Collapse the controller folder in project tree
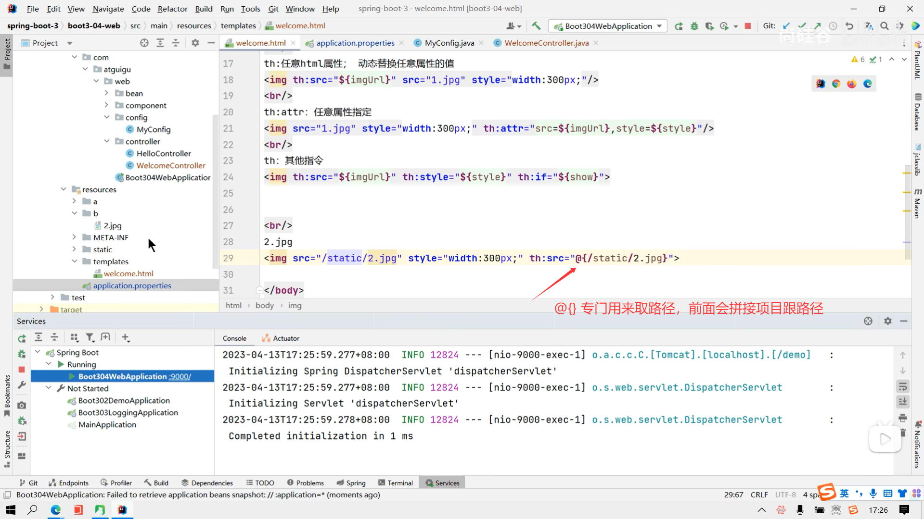This screenshot has width=924, height=519. pyautogui.click(x=107, y=141)
